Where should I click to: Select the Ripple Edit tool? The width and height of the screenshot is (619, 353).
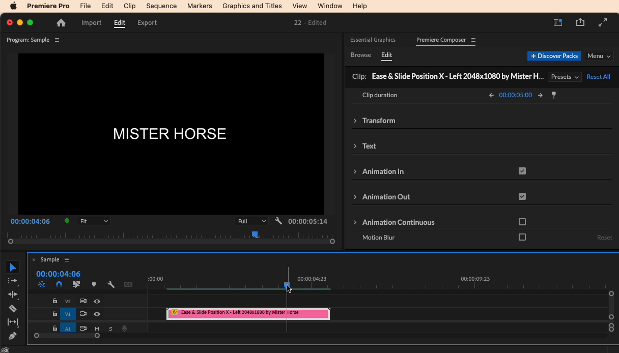[x=13, y=295]
